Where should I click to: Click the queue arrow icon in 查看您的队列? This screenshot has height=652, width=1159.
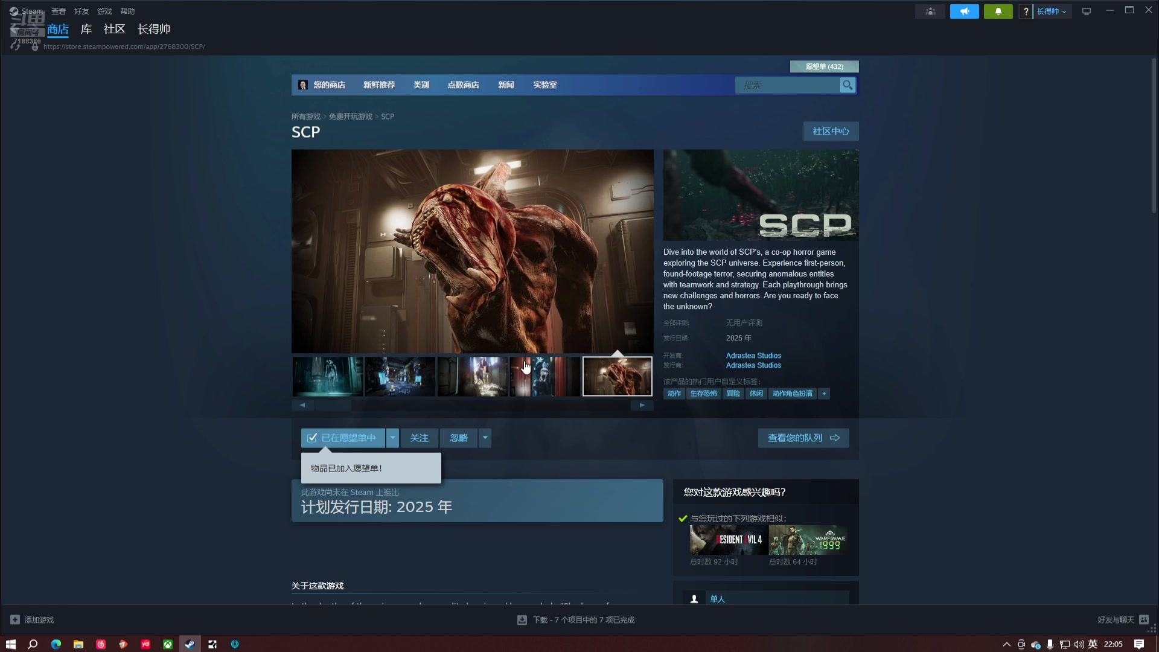pos(835,438)
